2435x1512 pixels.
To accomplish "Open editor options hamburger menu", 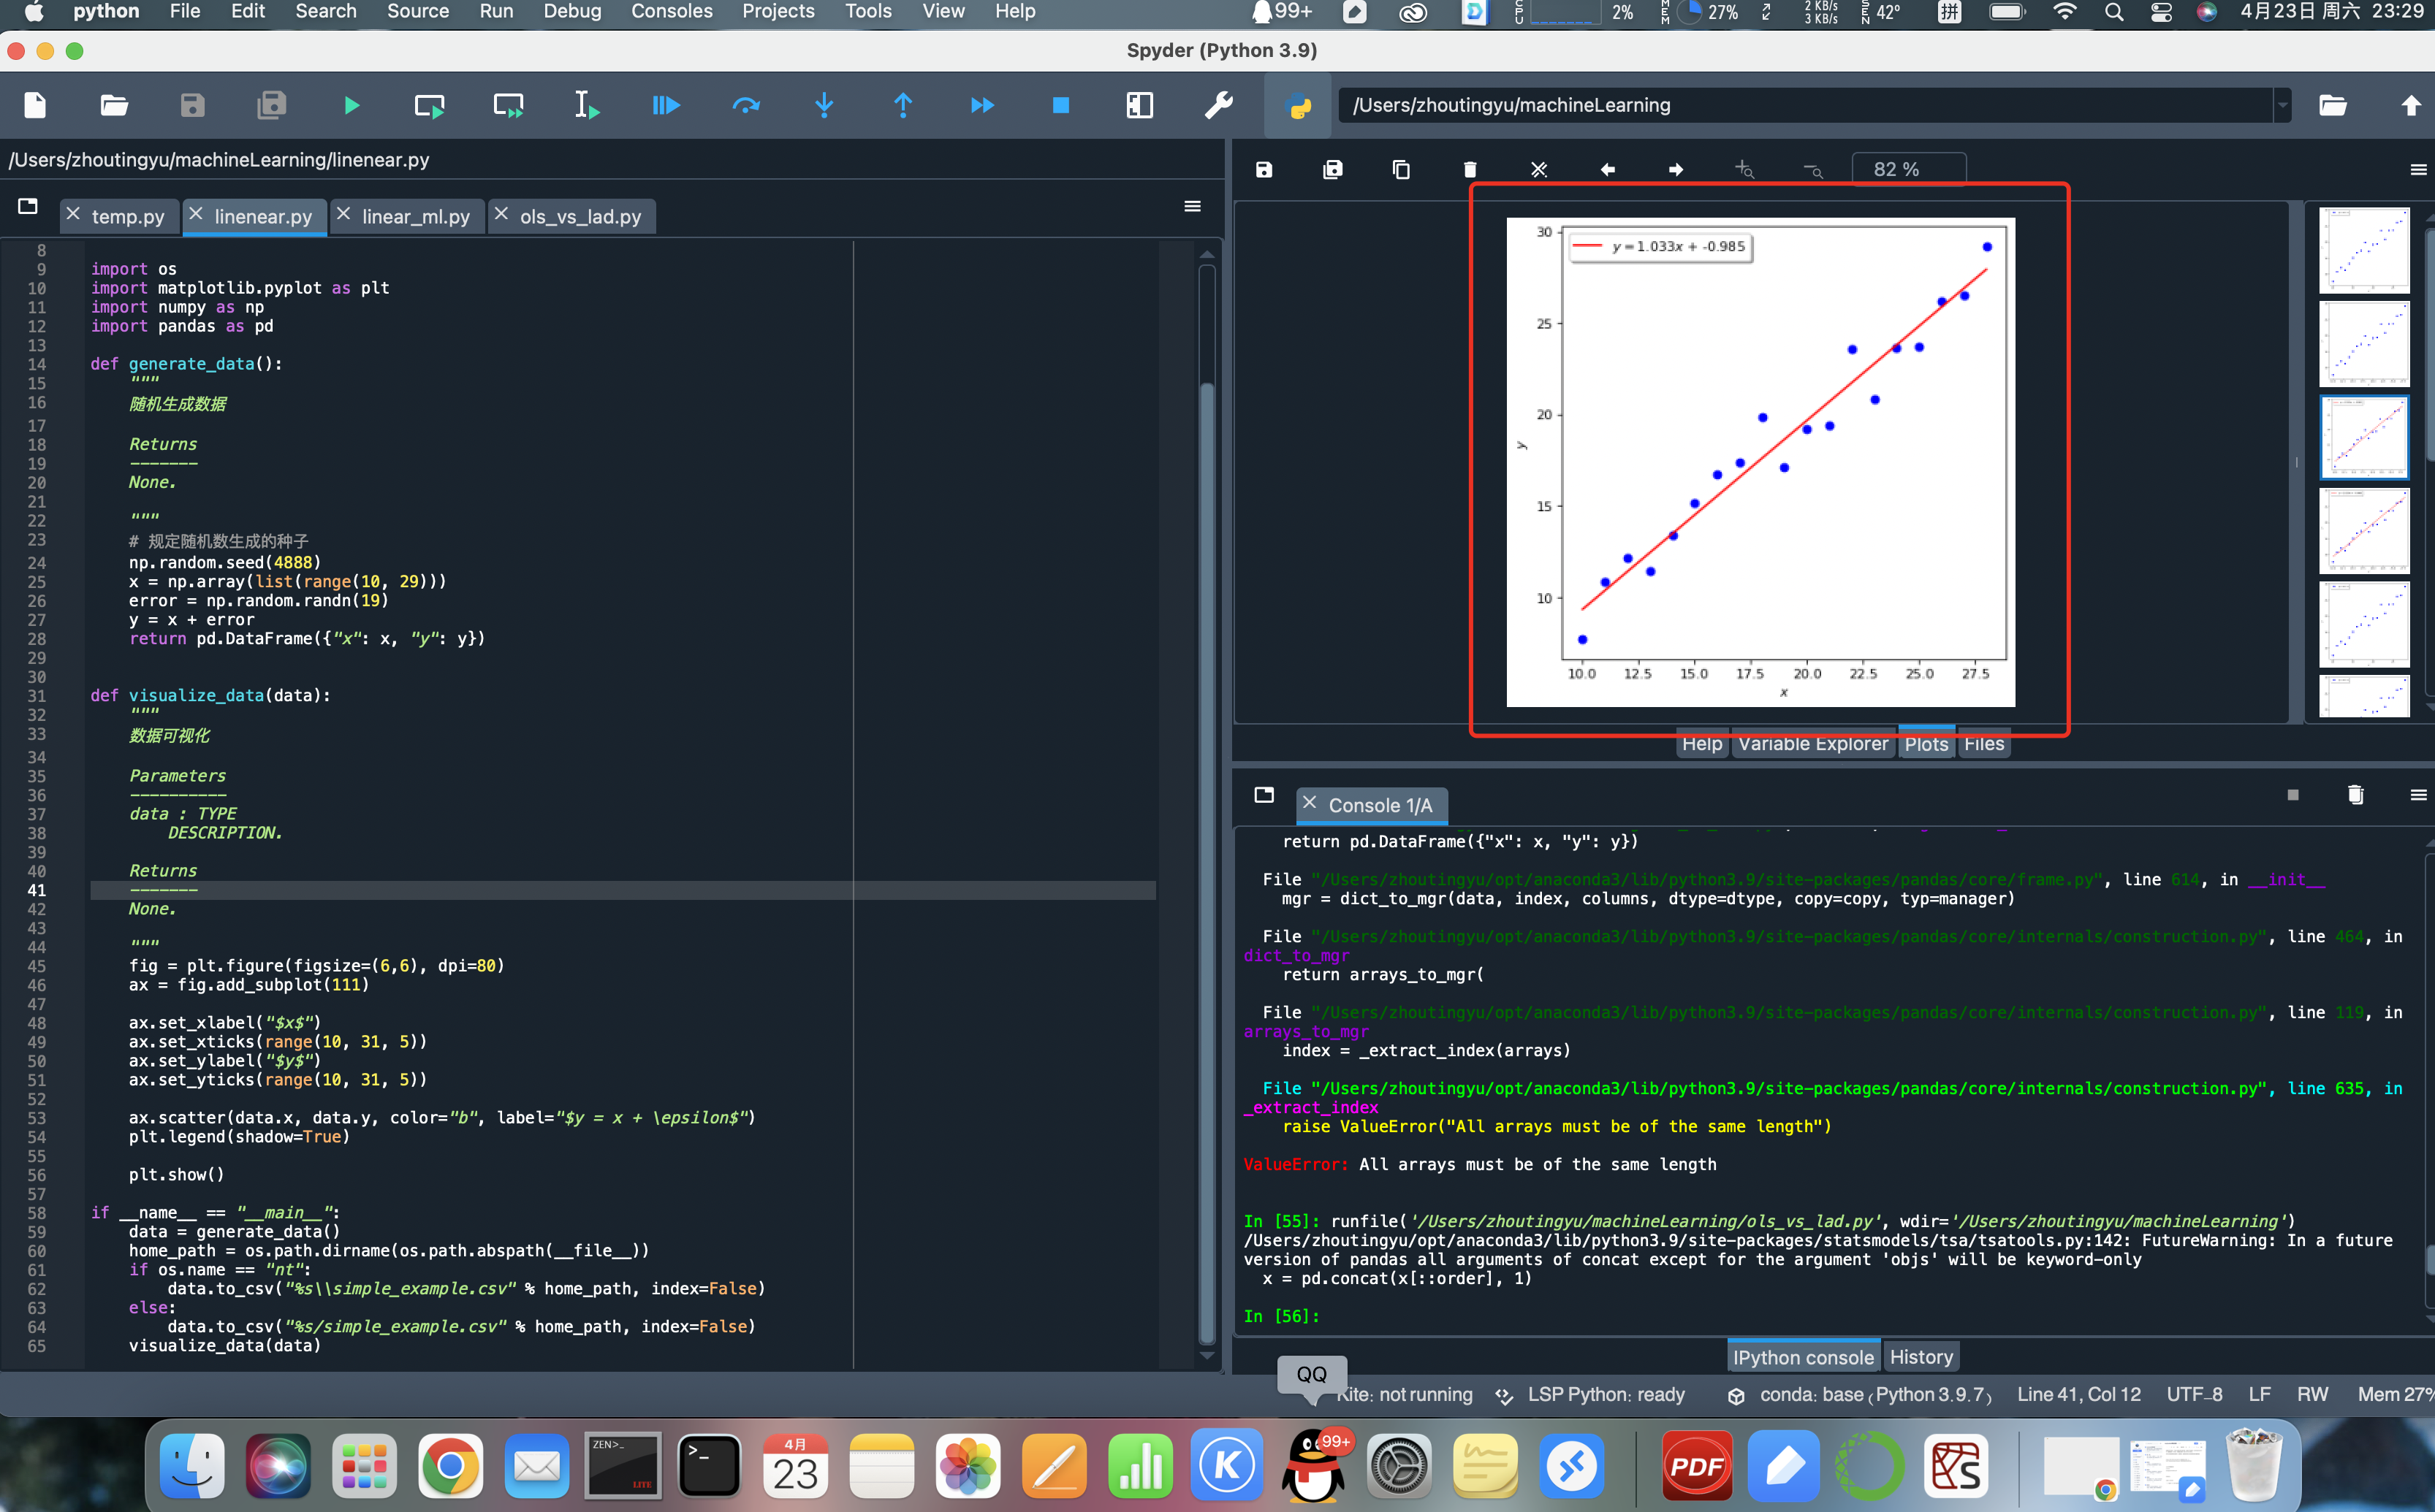I will (1193, 206).
